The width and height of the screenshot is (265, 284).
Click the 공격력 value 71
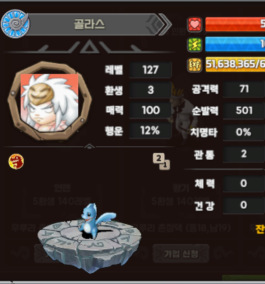(244, 89)
